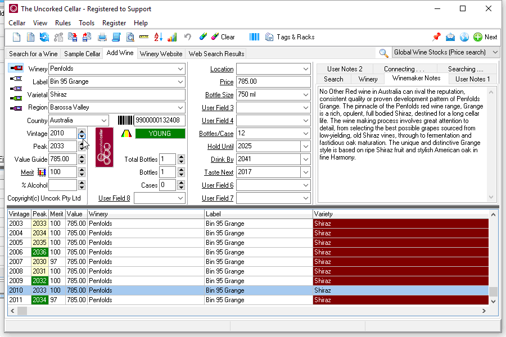Click the Merit chart icon next to Merit

(x=41, y=172)
